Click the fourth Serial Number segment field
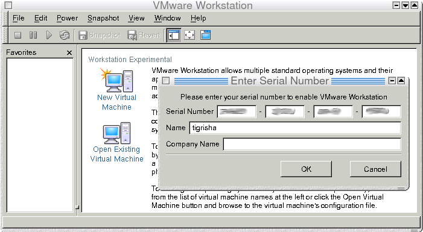Image resolution: width=423 pixels, height=232 pixels. click(381, 111)
